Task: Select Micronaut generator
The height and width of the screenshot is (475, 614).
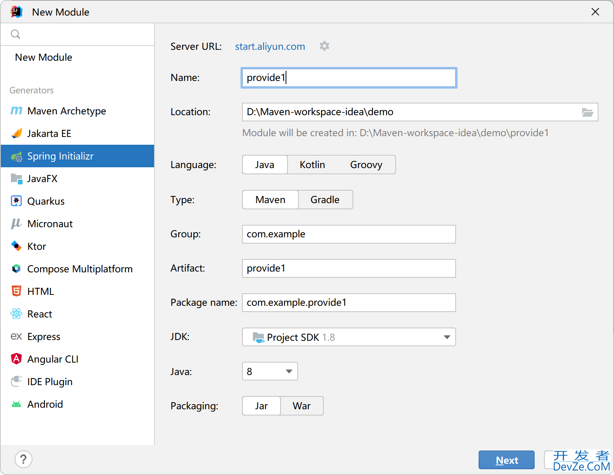Action: point(77,224)
